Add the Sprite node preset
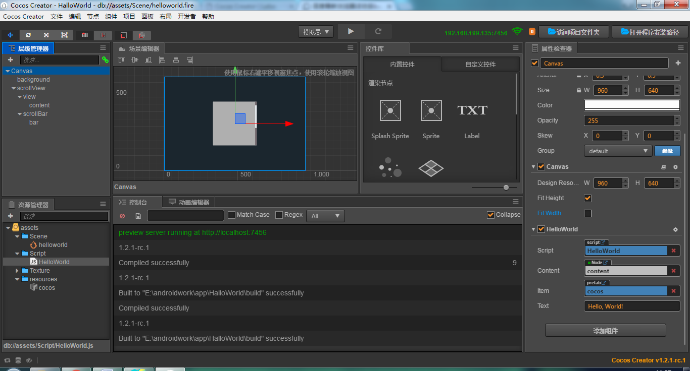Image resolution: width=690 pixels, height=371 pixels. [431, 119]
